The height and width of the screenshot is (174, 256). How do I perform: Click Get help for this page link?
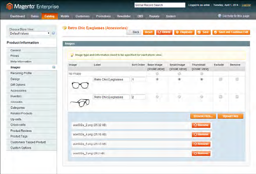pyautogui.click(x=236, y=16)
